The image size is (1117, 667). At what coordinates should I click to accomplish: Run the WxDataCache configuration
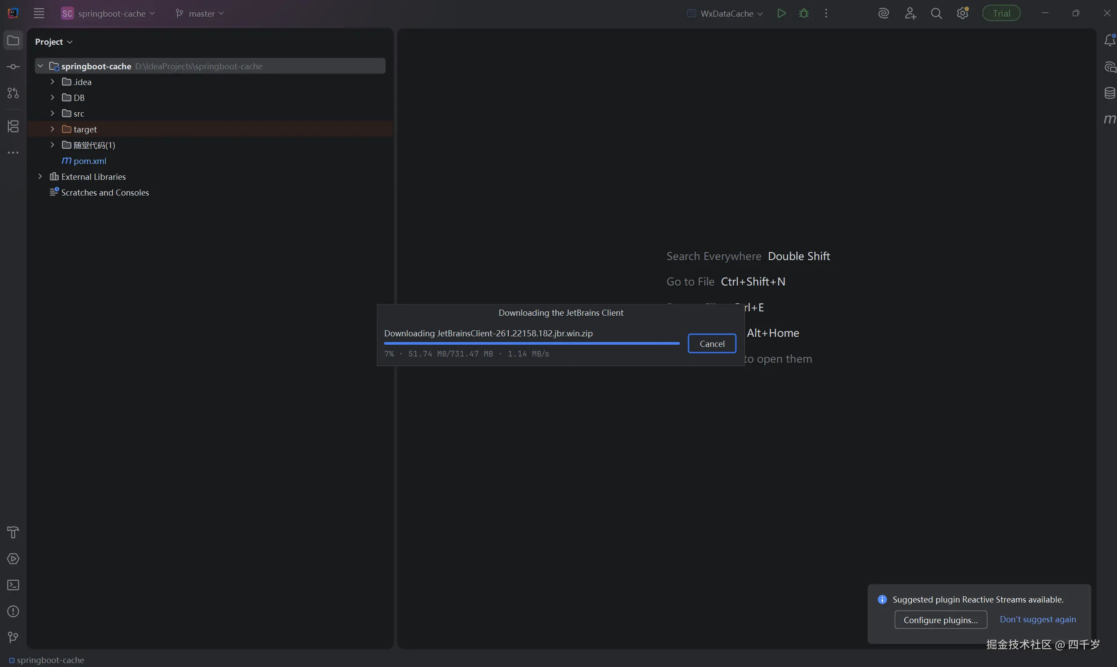click(781, 14)
